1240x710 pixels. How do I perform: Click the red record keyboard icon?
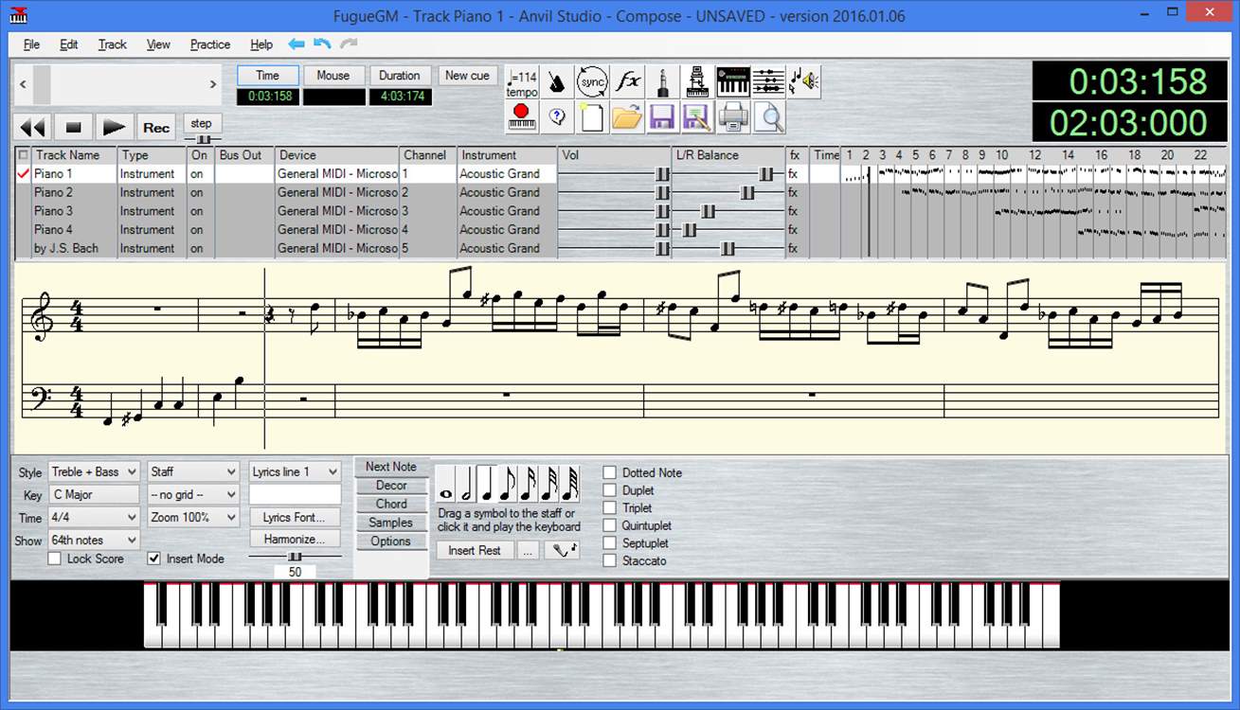point(522,117)
